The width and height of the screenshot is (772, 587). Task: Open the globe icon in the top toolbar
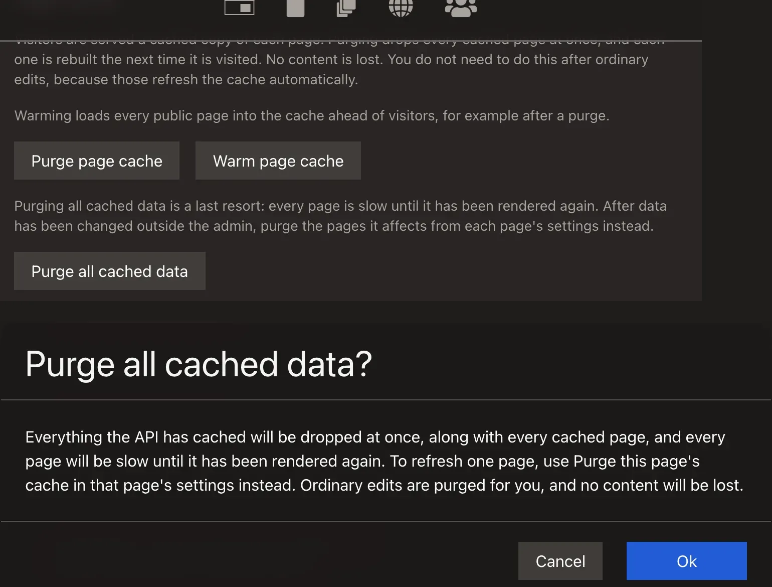pyautogui.click(x=401, y=8)
